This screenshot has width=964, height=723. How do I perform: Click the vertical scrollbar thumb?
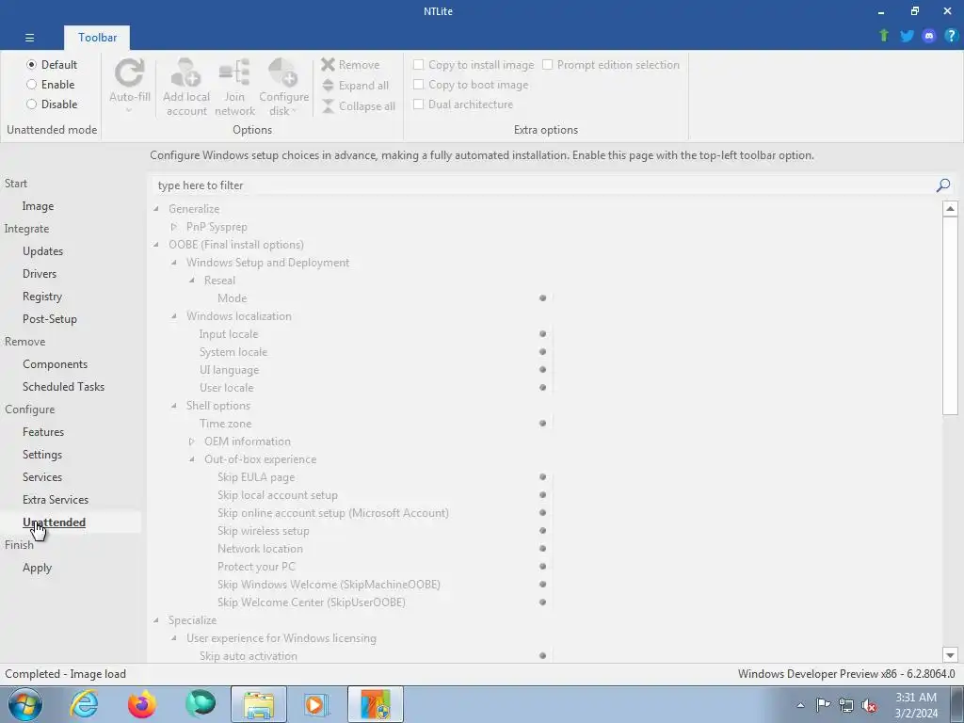coord(950,316)
